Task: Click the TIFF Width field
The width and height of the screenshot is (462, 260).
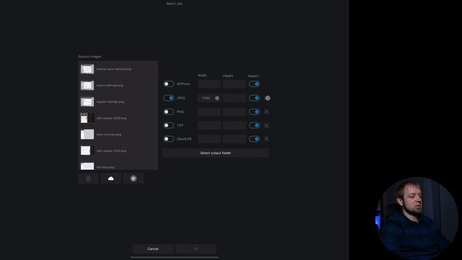Action: click(209, 125)
